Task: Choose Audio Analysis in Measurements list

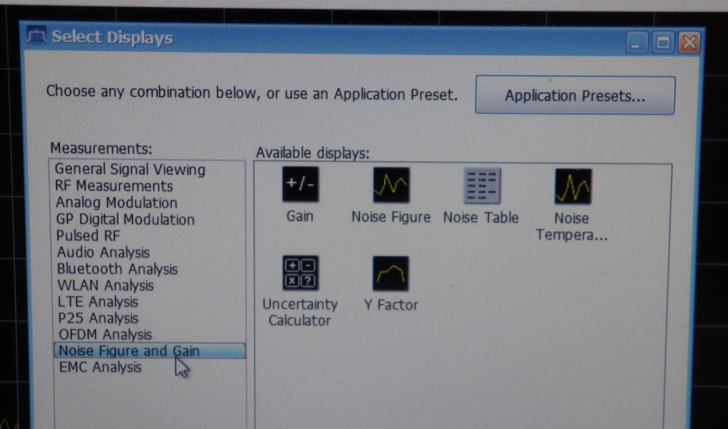Action: [103, 252]
